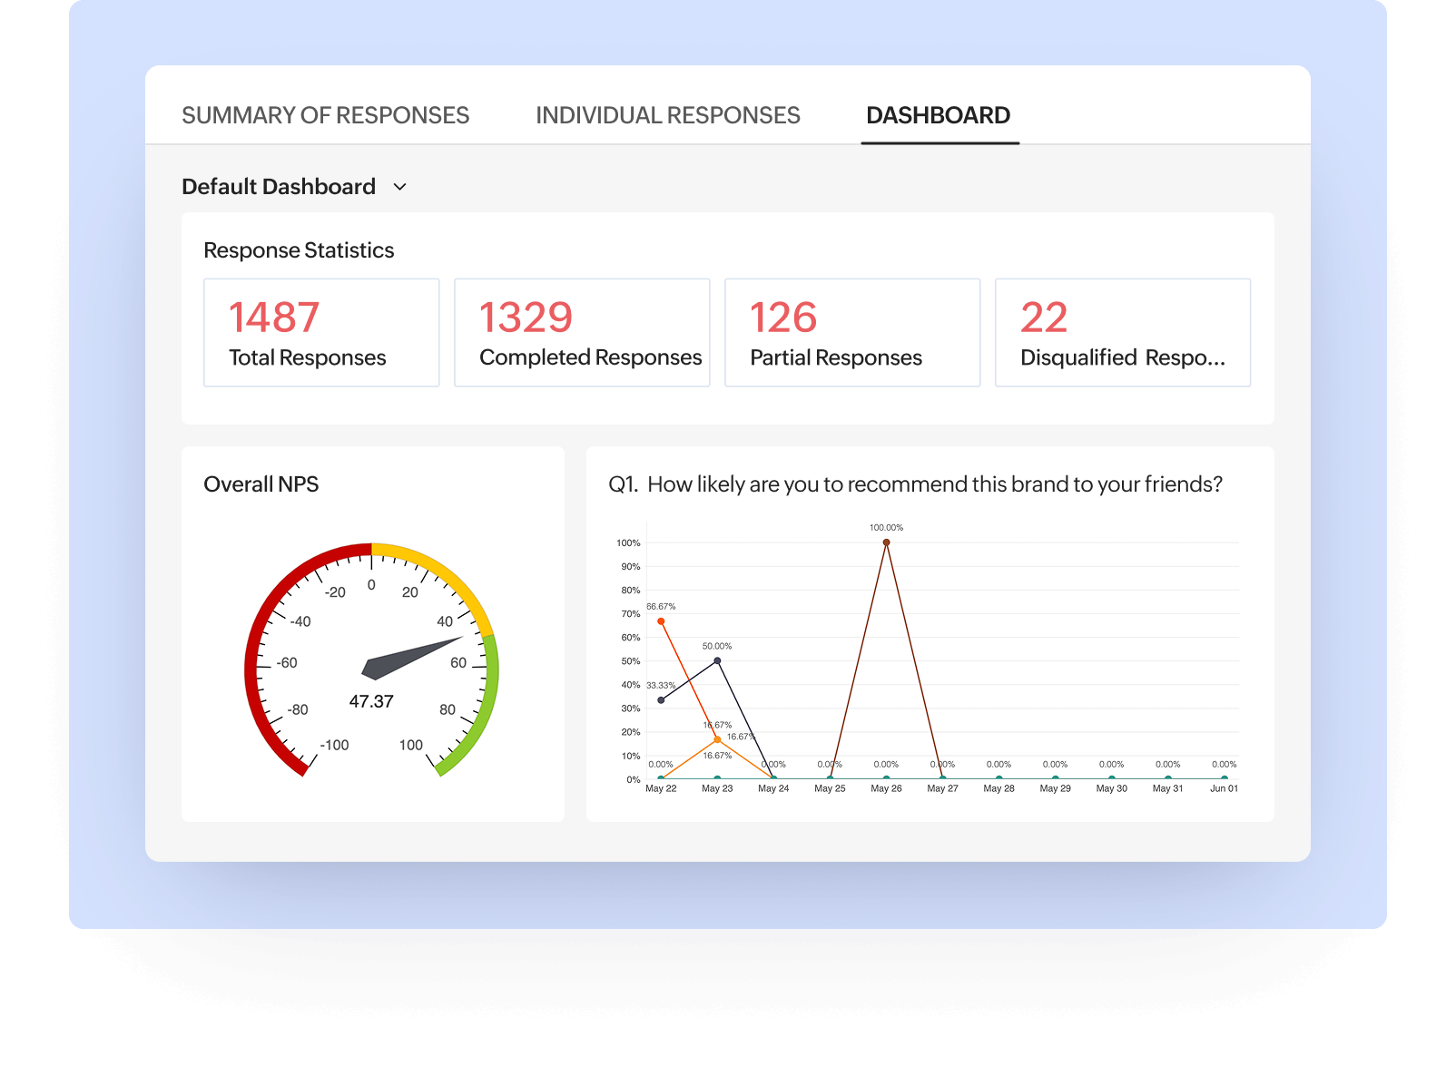Screen dimensions: 1456x1065
Task: Click the 100.00% data point on May 26
Action: (x=887, y=542)
